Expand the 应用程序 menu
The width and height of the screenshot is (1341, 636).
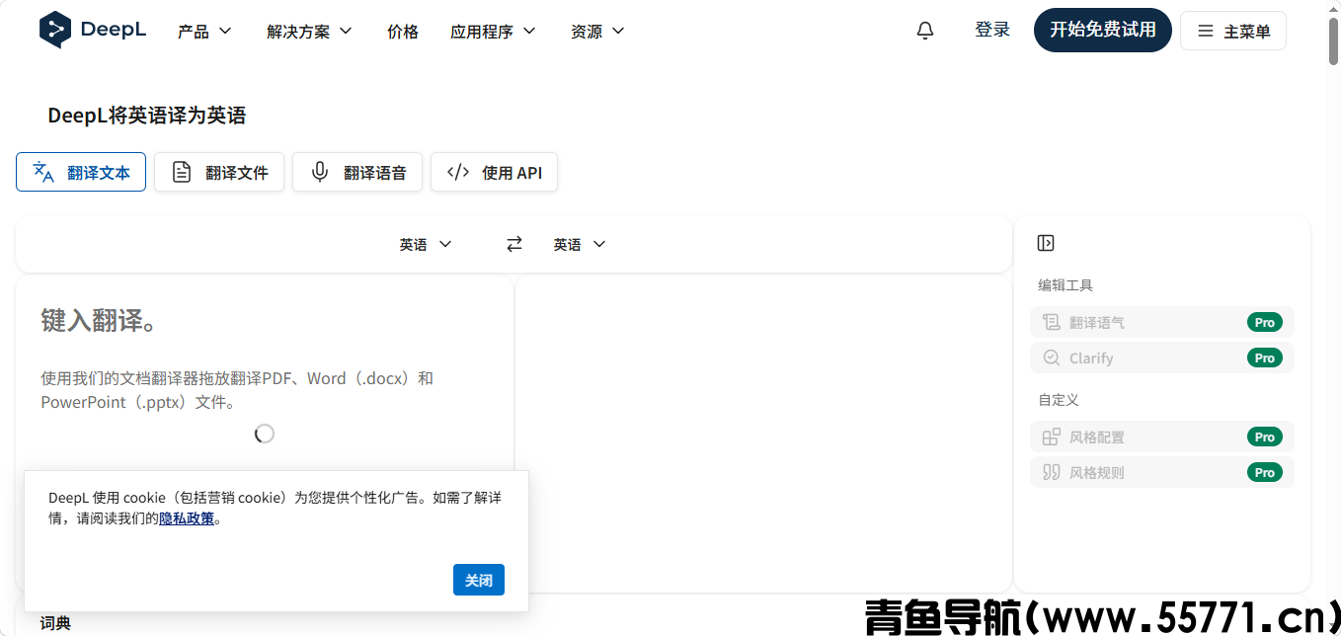pyautogui.click(x=493, y=31)
